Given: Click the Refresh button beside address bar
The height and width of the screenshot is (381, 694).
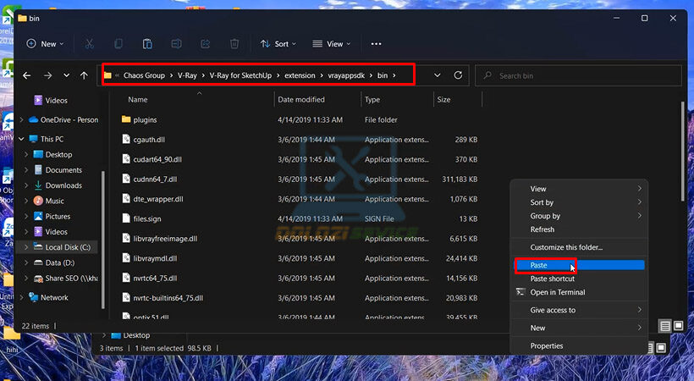Looking at the screenshot, I should coord(459,75).
